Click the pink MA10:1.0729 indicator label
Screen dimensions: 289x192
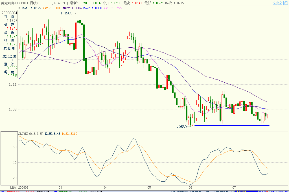tap(113, 8)
